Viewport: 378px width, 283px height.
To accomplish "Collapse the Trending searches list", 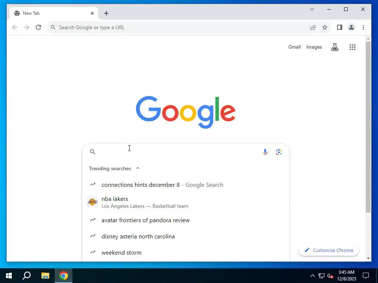I will pyautogui.click(x=138, y=168).
